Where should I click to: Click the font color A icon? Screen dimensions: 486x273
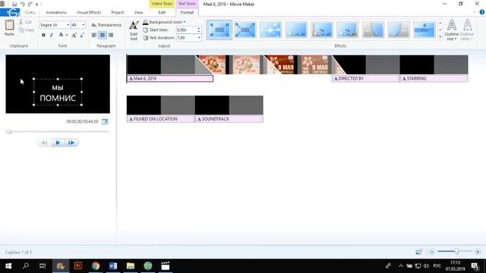(61, 35)
